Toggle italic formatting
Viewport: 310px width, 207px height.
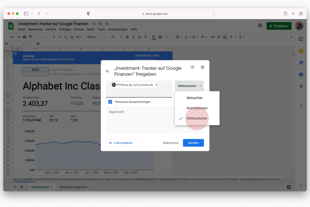[x=133, y=37]
